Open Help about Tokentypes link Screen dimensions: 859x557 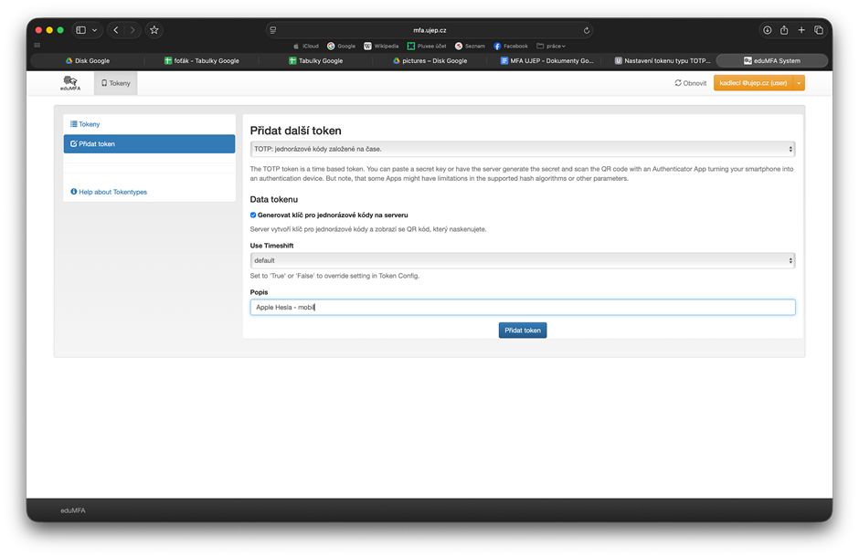click(111, 192)
